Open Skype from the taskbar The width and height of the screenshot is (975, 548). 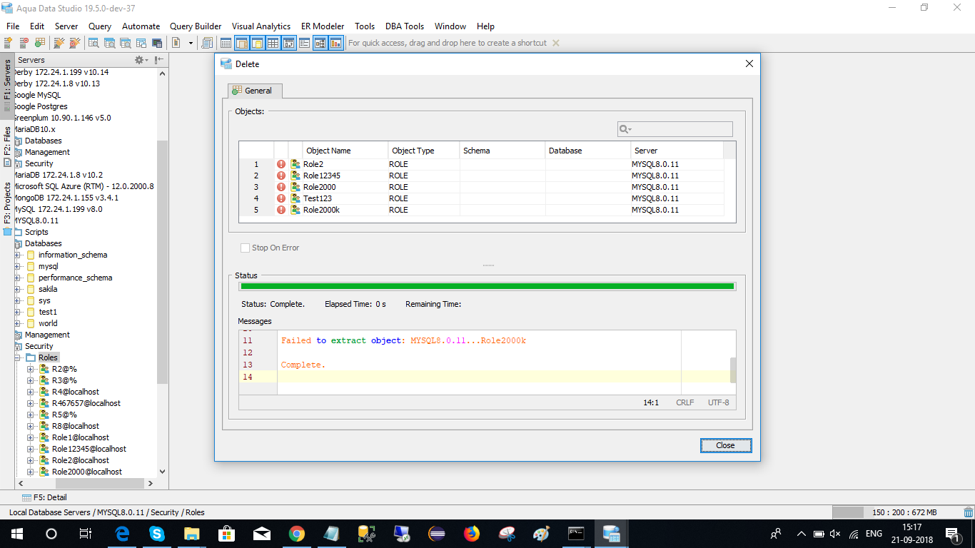pyautogui.click(x=157, y=534)
